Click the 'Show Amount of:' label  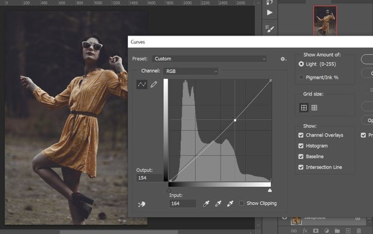(x=322, y=55)
